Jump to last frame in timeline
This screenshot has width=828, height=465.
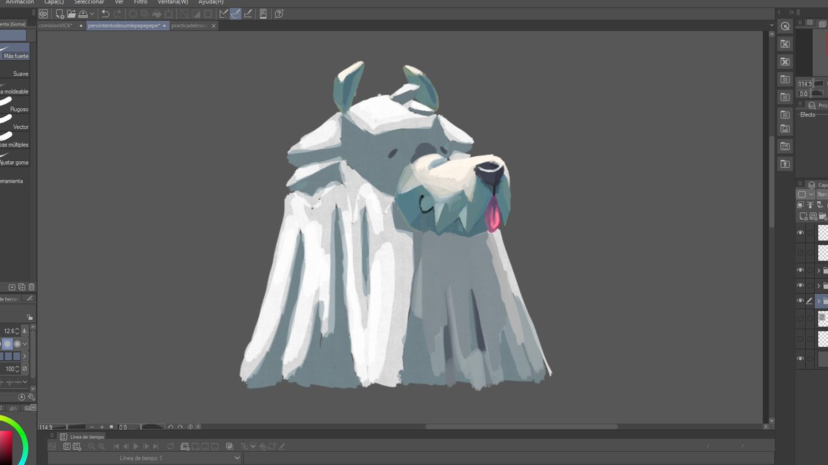pyautogui.click(x=156, y=446)
